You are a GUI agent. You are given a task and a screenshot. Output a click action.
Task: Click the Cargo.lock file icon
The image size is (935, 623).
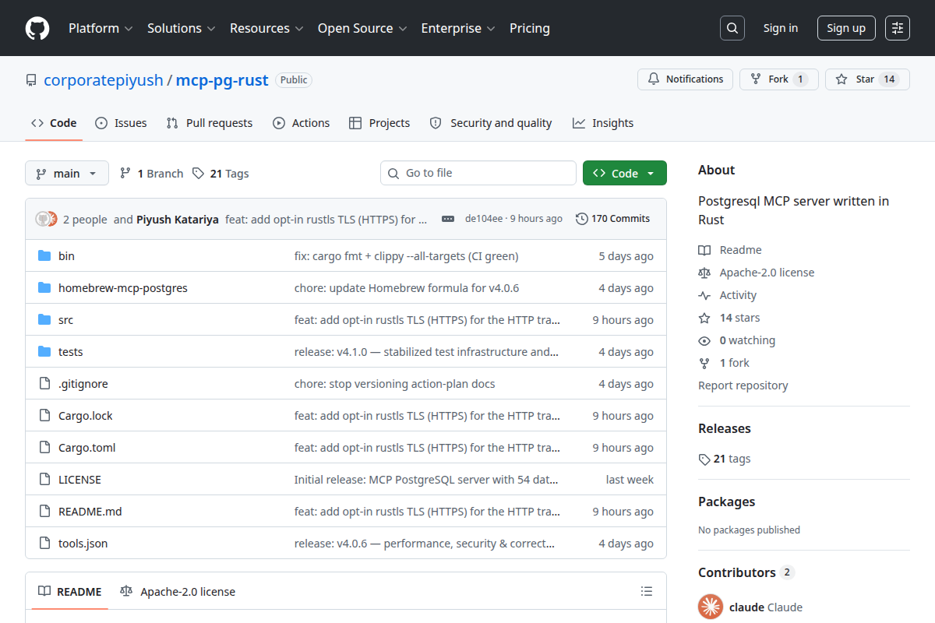[x=44, y=416]
